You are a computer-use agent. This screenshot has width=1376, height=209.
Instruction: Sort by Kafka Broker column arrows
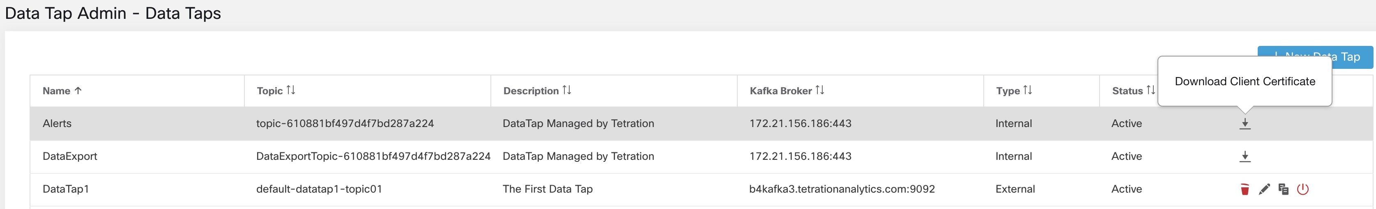(x=819, y=90)
